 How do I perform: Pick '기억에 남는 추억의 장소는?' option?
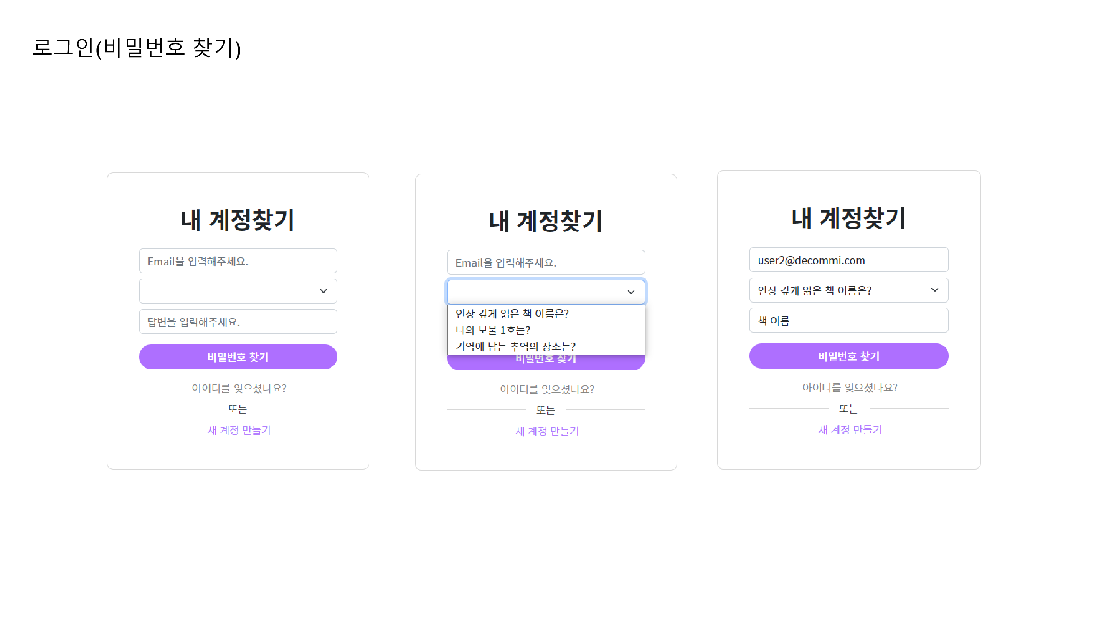coord(515,346)
